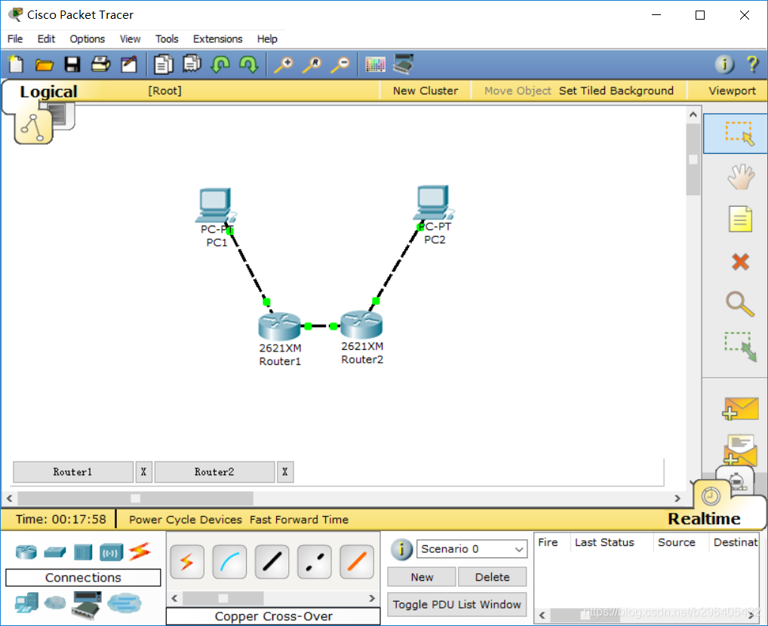Choose the Inspect magnifier tool

pyautogui.click(x=740, y=304)
